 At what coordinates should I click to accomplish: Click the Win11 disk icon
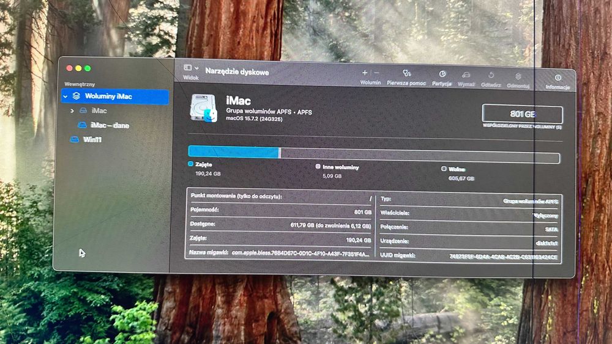click(74, 139)
